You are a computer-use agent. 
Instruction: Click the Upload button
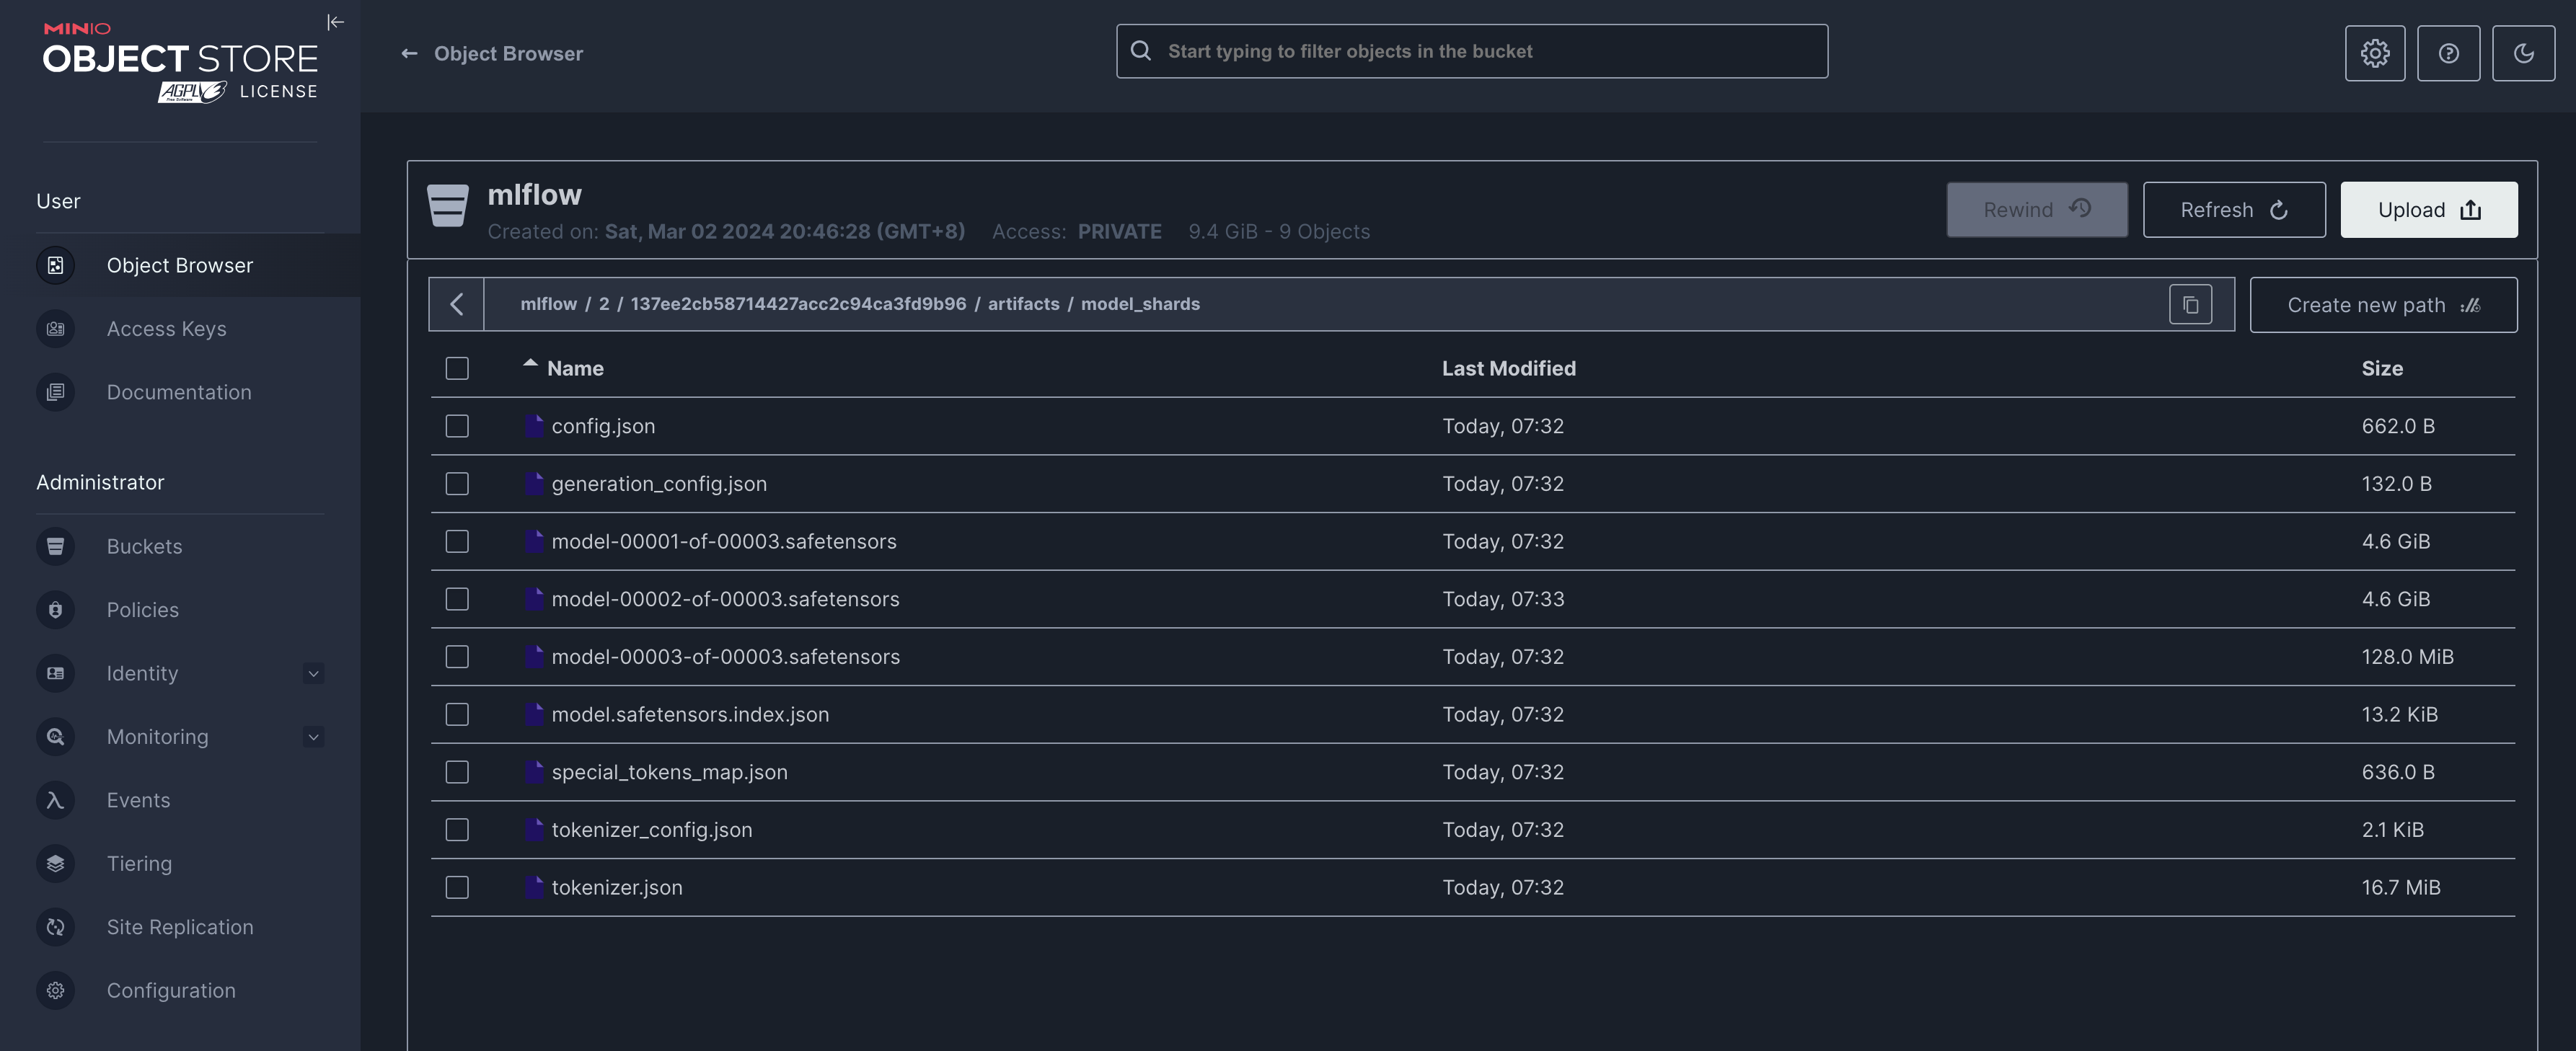(2428, 210)
